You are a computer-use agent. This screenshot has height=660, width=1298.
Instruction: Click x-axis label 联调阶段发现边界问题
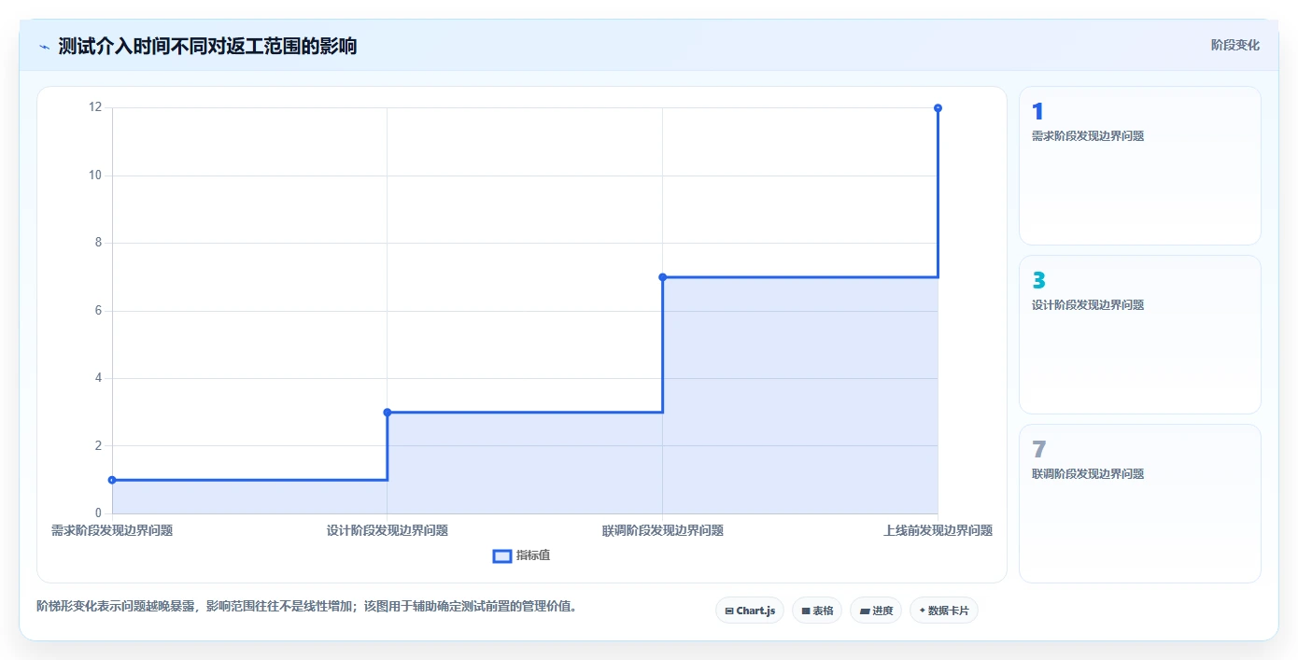coord(662,530)
